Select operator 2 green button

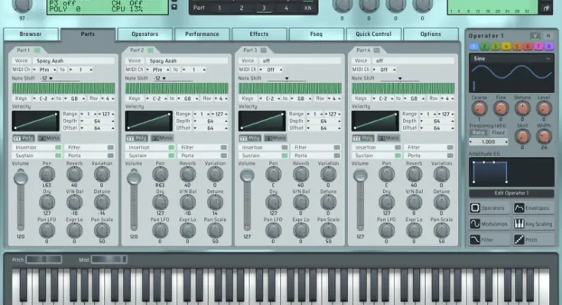pos(485,46)
